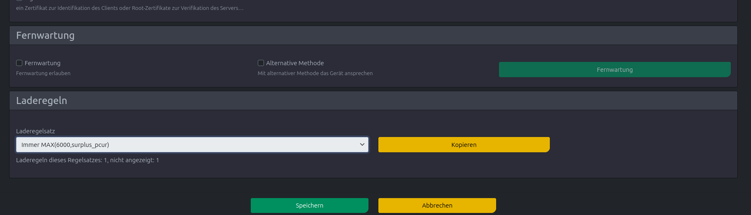Click the 'Mit alternativer Methode das Gerät ansprechen' text
Viewport: 751px width, 215px height.
click(315, 73)
